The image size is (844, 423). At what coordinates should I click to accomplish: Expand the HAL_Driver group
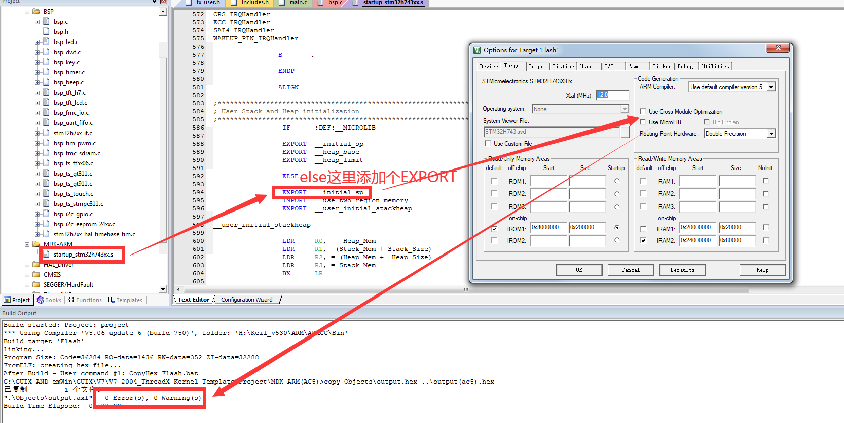(27, 265)
